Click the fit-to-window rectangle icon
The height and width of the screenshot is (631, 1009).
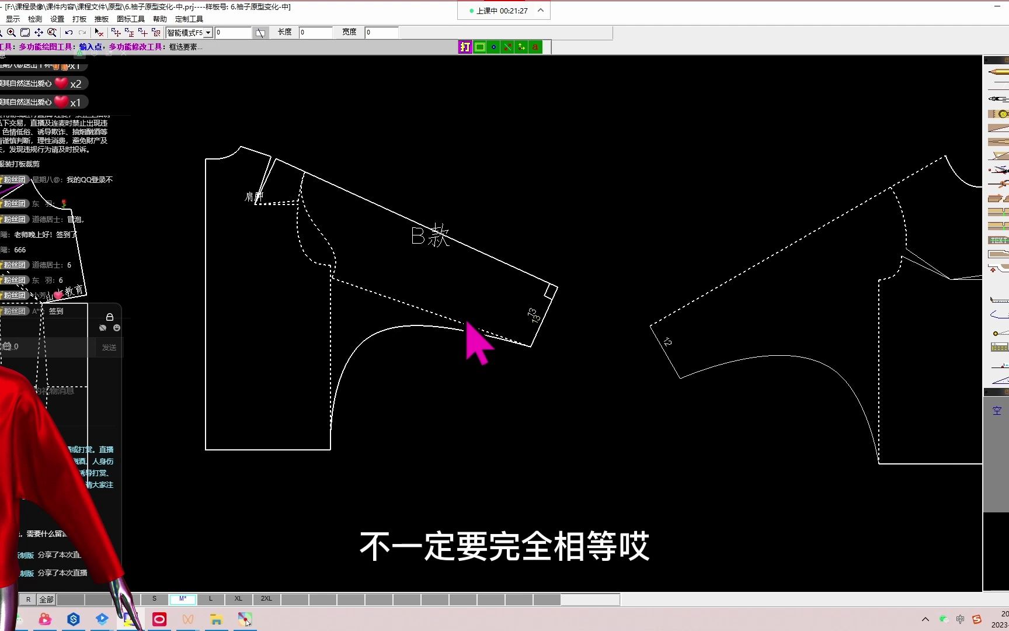click(x=25, y=33)
